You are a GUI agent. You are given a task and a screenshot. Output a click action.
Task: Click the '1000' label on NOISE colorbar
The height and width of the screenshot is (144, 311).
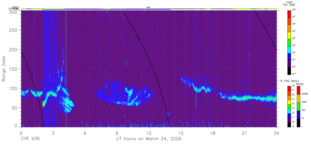coord(304,102)
